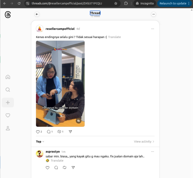Open more options on resellercampofficial post
193x178 pixels.
point(152,29)
